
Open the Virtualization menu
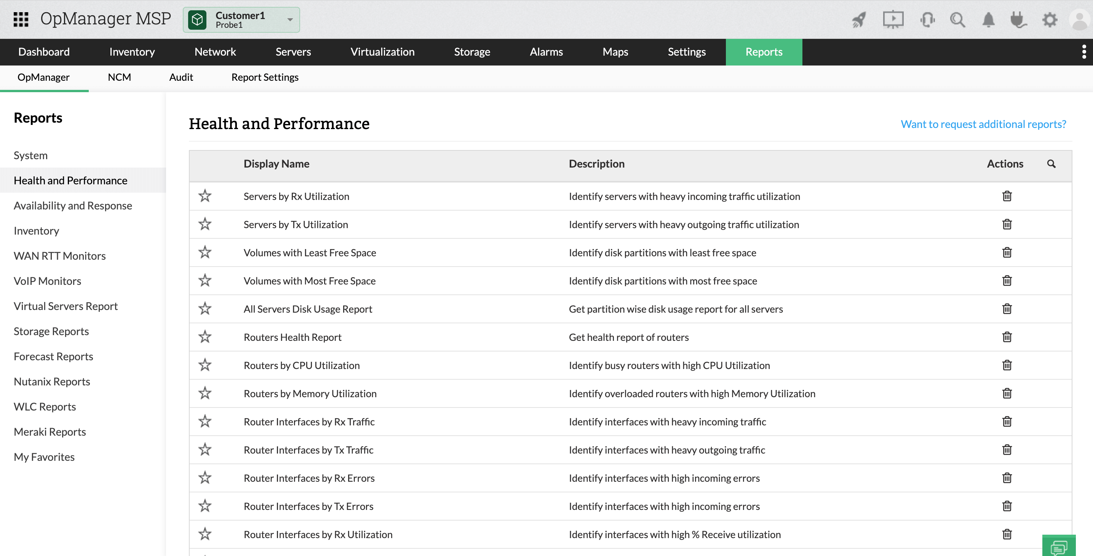click(382, 52)
